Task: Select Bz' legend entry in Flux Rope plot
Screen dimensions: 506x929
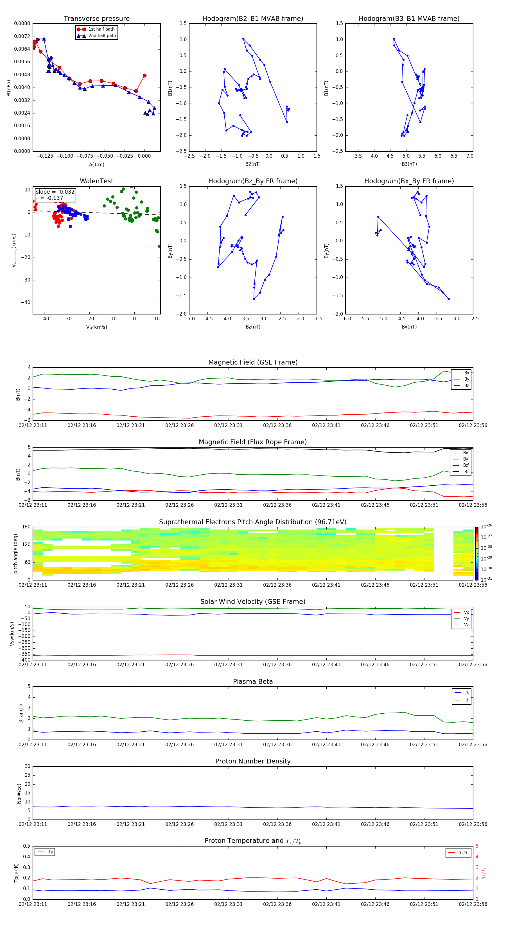Action: 461,465
